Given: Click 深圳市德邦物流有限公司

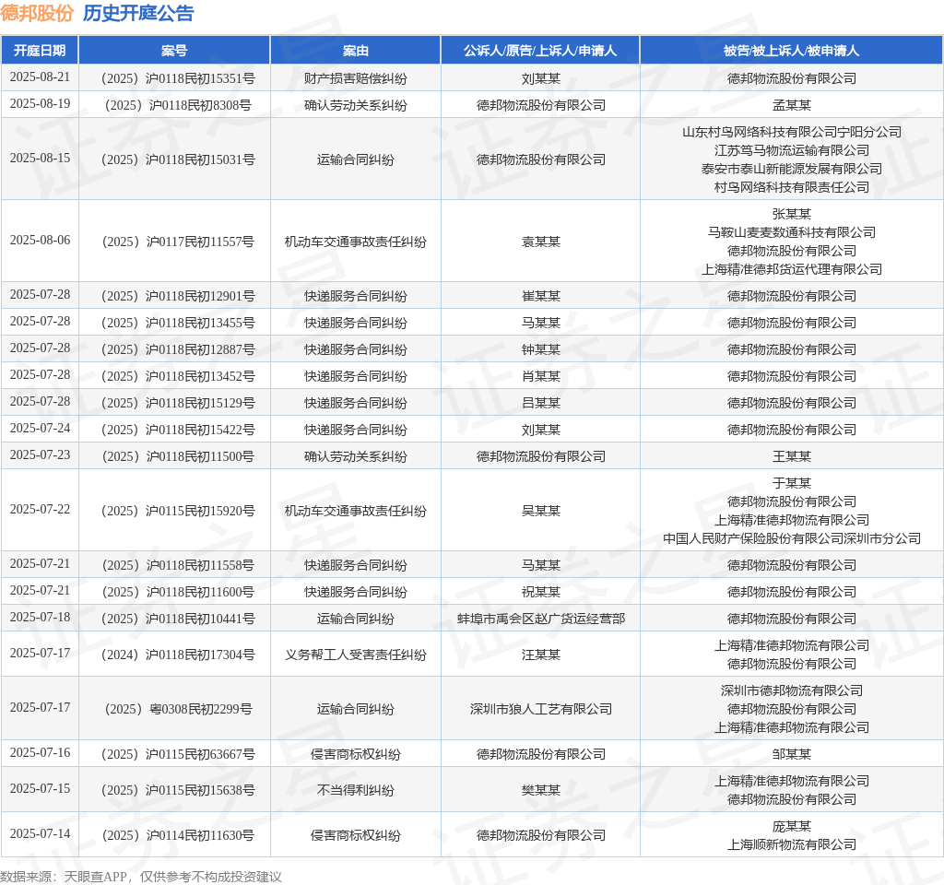Looking at the screenshot, I should pyautogui.click(x=792, y=690).
